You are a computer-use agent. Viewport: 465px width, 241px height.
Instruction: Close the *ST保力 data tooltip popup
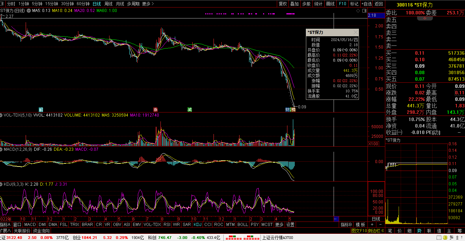pyautogui.click(x=356, y=32)
